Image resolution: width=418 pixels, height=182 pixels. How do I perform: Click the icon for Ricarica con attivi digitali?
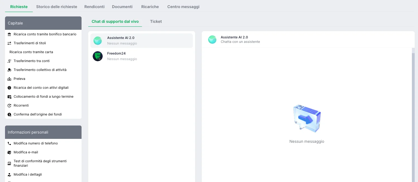[x=9, y=88]
